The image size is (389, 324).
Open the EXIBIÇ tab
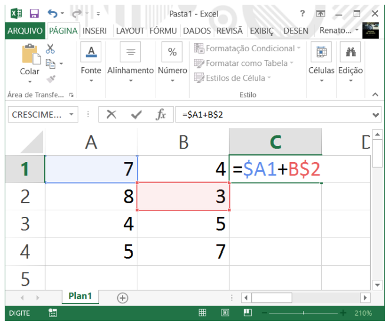[x=262, y=31]
